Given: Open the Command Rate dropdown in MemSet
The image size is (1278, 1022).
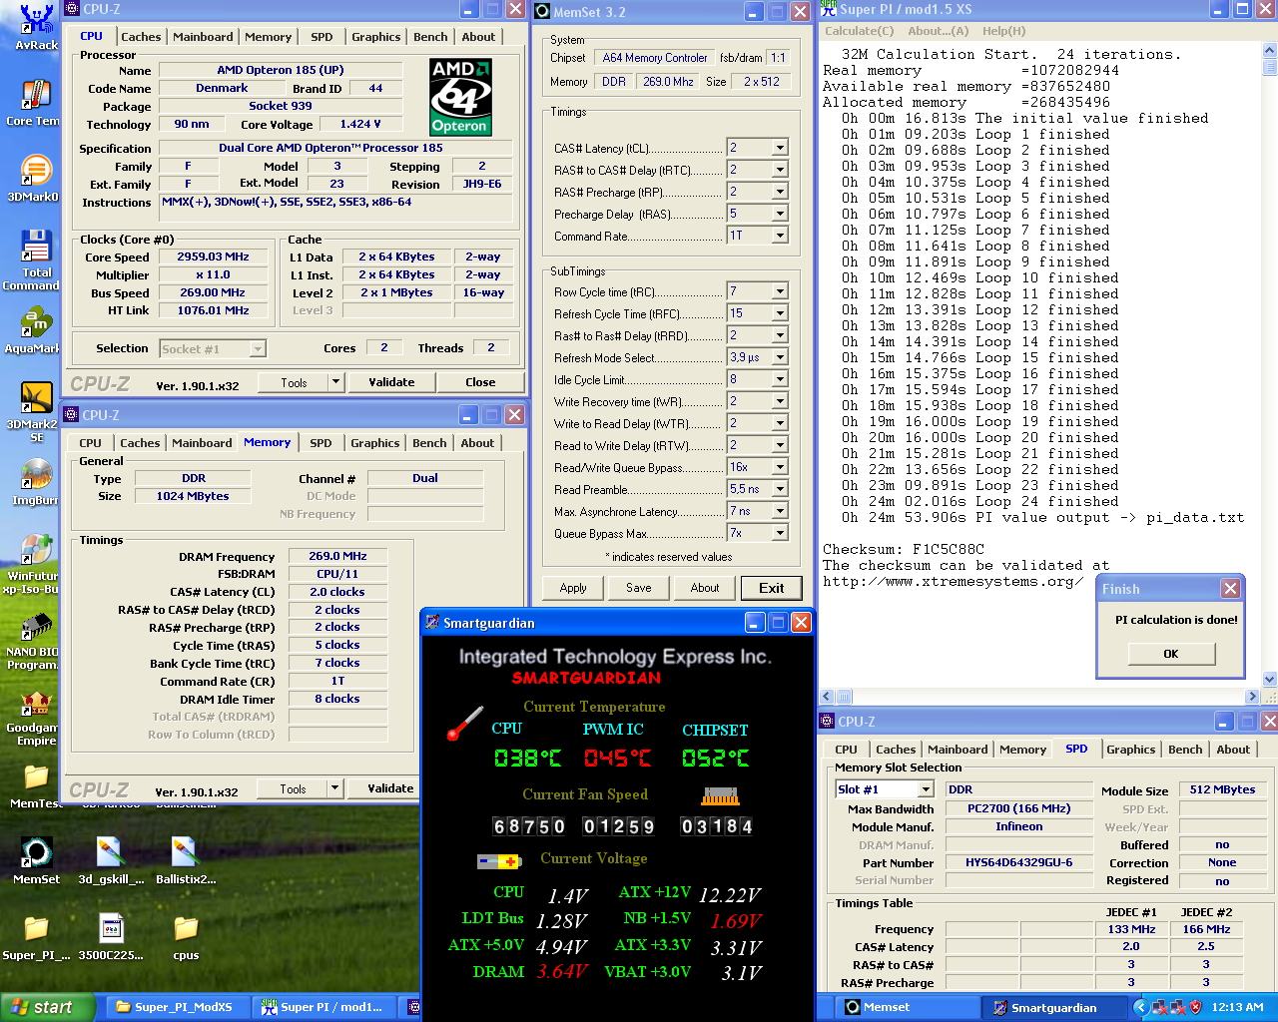Looking at the screenshot, I should click(x=780, y=236).
